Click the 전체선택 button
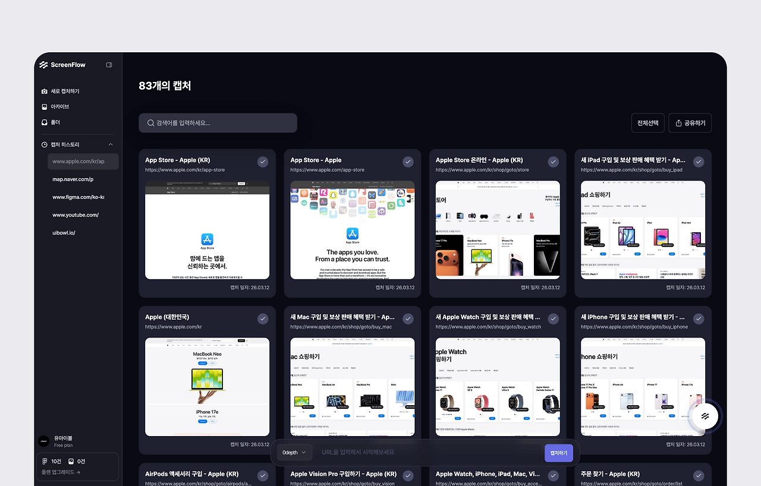The height and width of the screenshot is (486, 761). (647, 123)
